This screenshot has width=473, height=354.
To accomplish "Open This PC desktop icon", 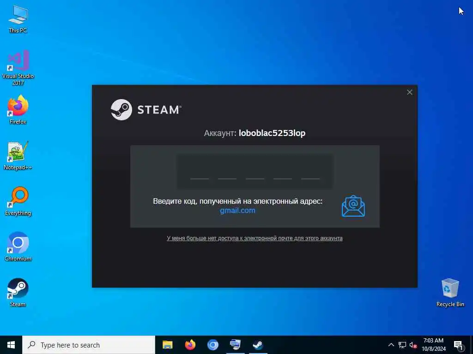I will tap(18, 18).
